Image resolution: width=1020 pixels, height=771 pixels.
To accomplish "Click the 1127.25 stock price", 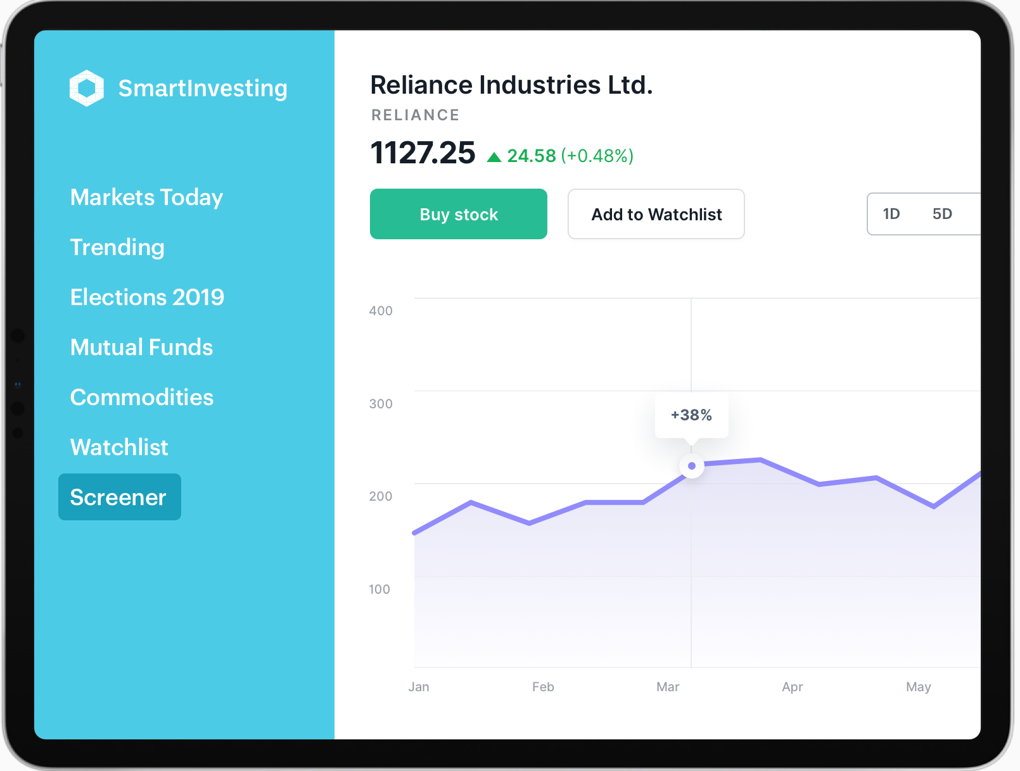I will point(423,153).
